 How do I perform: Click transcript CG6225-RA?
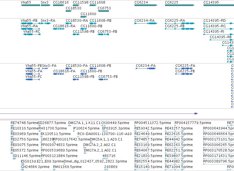[x=175, y=21]
